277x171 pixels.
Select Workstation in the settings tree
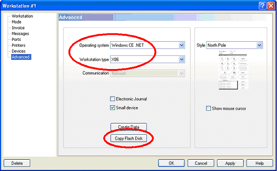[x=22, y=16]
